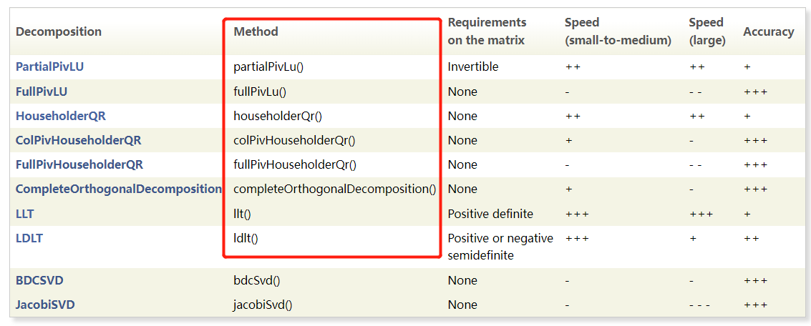
Task: Click the LLT decomposition link
Action: (x=25, y=214)
